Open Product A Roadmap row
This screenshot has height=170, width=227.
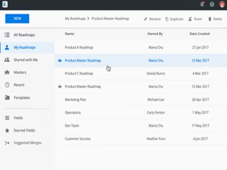(x=141, y=47)
